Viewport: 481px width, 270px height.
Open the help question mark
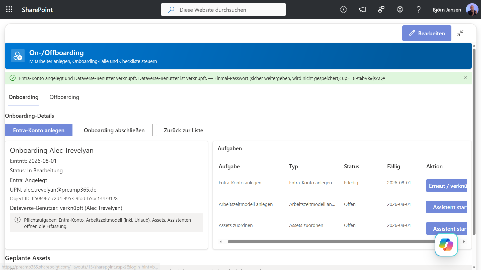tap(418, 10)
